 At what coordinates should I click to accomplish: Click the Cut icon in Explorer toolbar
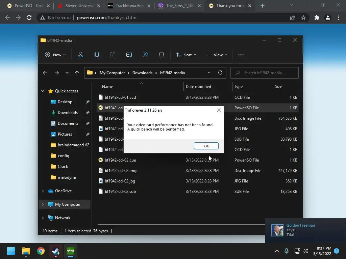(80, 55)
